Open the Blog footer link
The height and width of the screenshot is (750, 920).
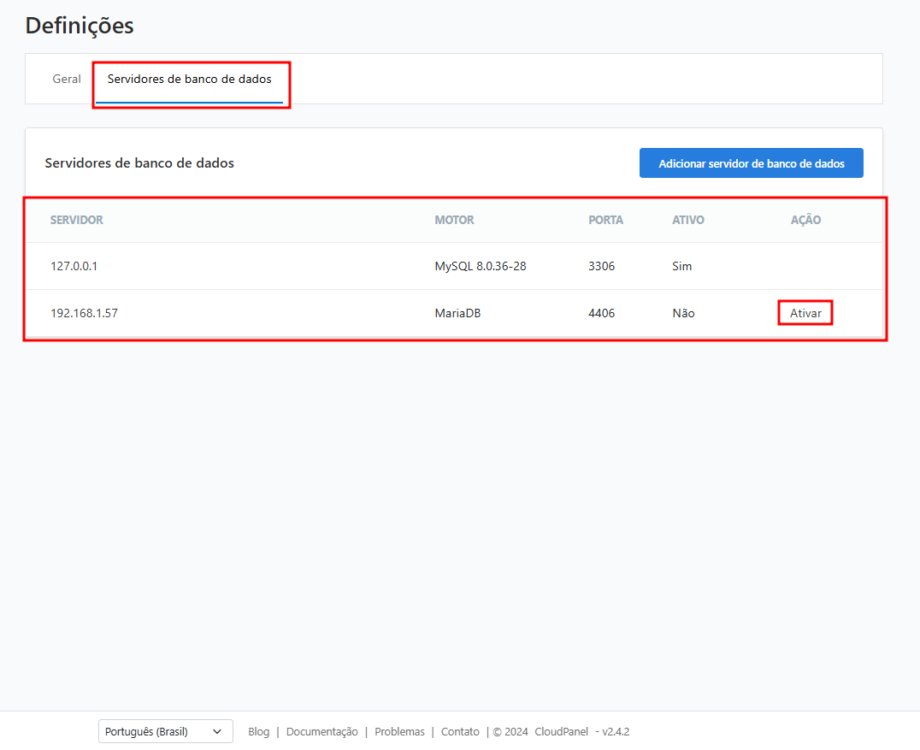pyautogui.click(x=258, y=731)
